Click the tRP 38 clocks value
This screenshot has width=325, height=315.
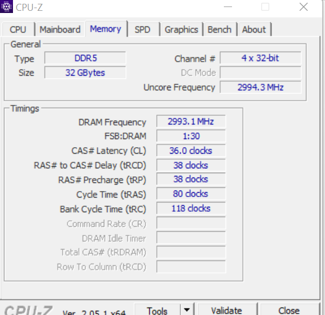[x=191, y=179]
